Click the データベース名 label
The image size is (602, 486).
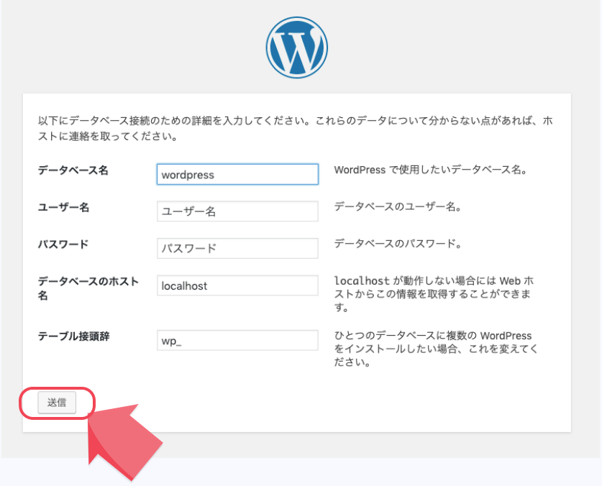coord(73,170)
